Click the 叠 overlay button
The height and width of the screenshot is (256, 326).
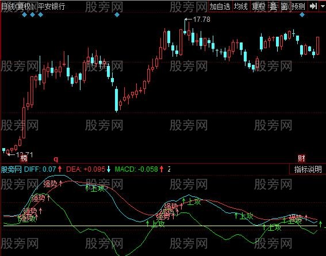[274, 6]
